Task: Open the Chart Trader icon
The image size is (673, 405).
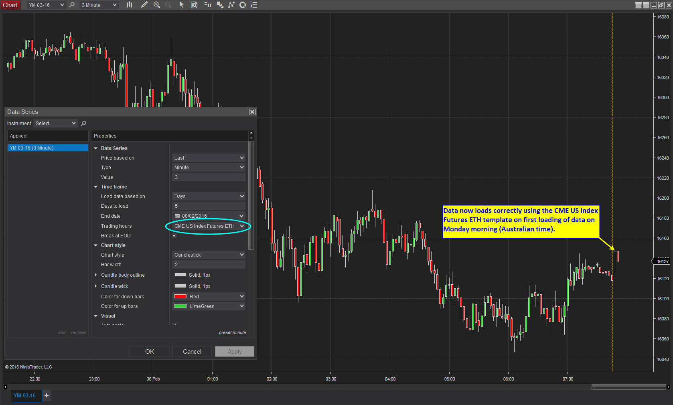Action: (x=208, y=5)
